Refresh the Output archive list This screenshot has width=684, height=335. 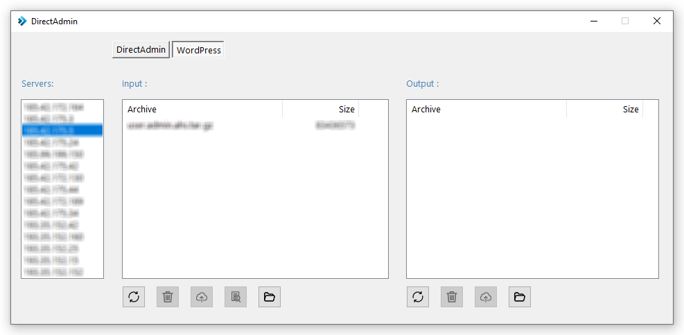[418, 297]
